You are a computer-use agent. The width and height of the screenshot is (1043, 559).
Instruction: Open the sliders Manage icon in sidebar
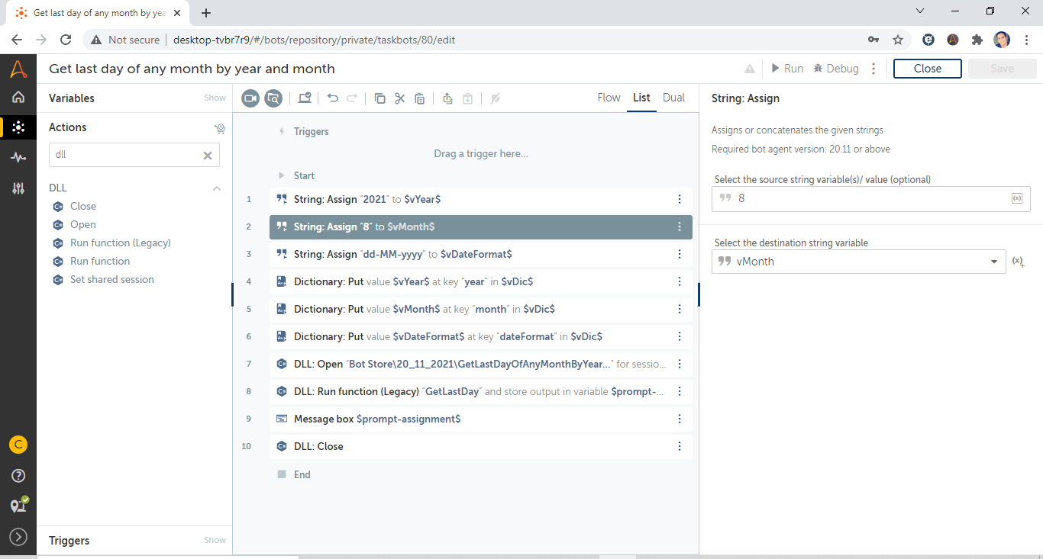pos(18,188)
